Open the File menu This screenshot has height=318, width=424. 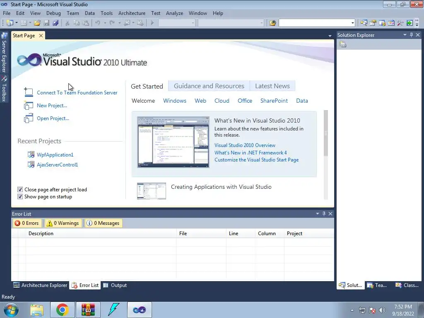click(x=7, y=13)
